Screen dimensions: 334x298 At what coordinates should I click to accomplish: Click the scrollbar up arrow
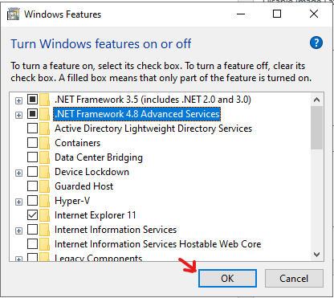coord(317,100)
